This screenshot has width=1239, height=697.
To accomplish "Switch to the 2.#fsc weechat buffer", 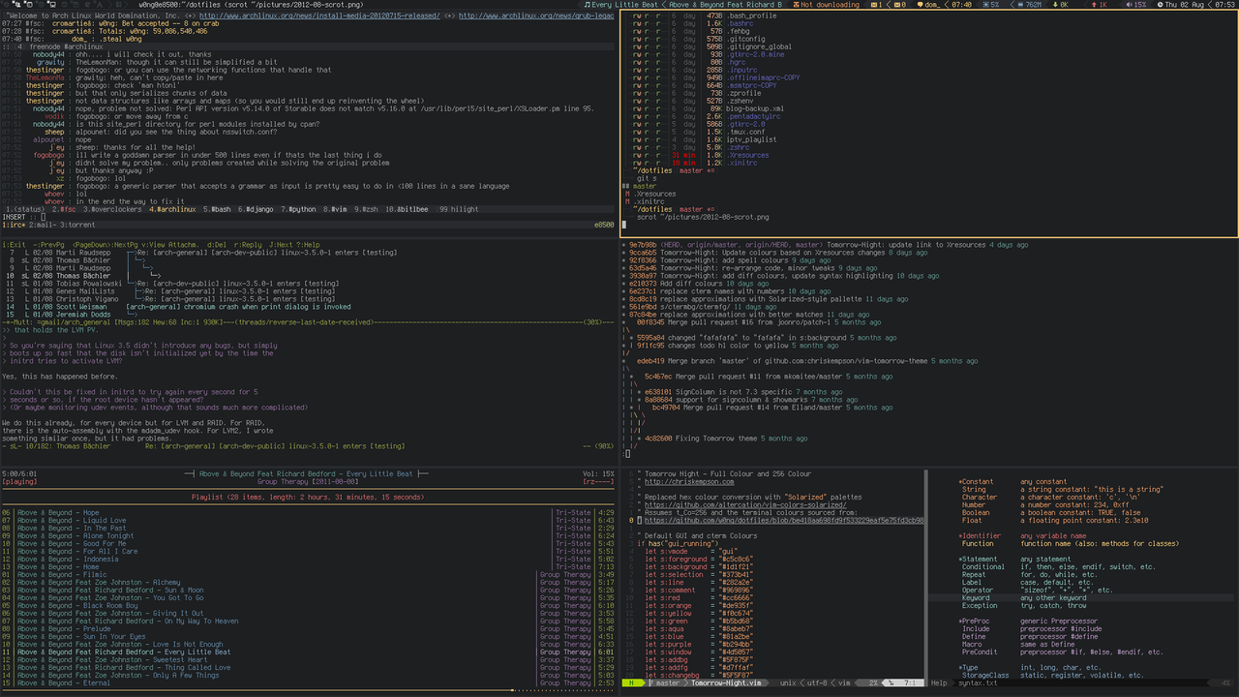I will [64, 209].
